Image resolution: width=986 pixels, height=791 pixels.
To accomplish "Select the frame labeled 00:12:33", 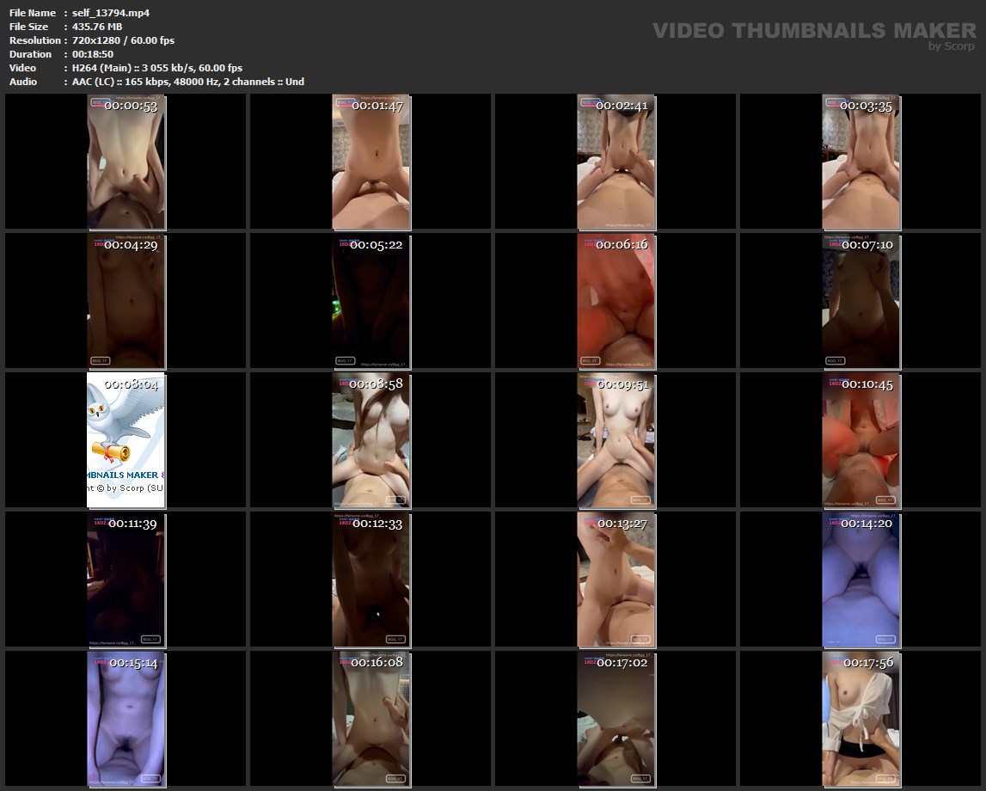I will click(371, 579).
